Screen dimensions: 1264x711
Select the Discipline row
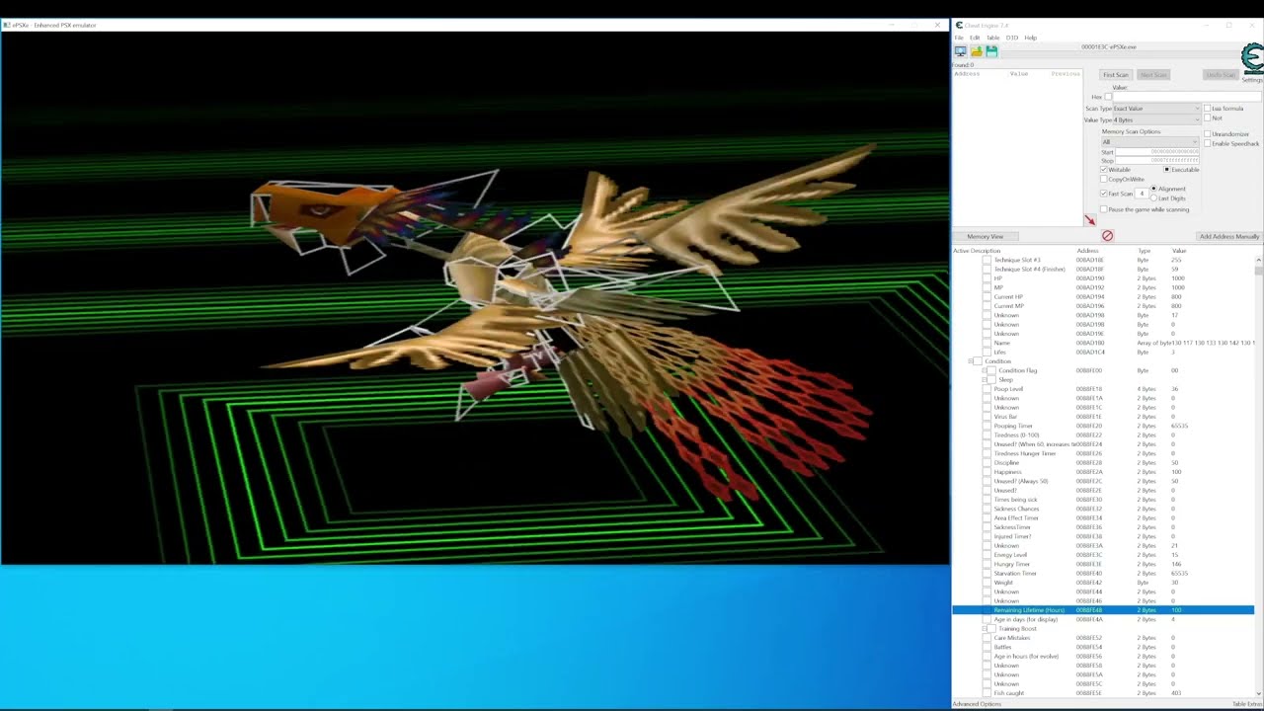pyautogui.click(x=1103, y=463)
